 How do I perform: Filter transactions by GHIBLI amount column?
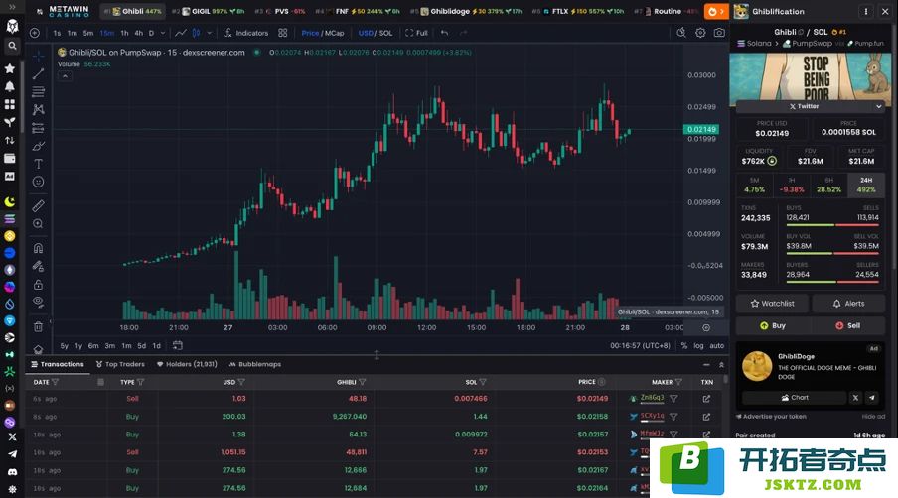[x=362, y=382]
